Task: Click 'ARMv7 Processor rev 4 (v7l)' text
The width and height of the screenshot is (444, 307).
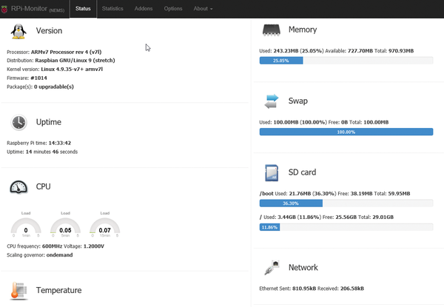Action: [67, 52]
